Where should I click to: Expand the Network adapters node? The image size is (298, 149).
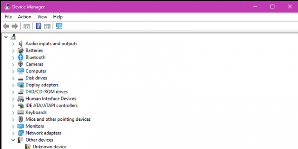pyautogui.click(x=13, y=133)
